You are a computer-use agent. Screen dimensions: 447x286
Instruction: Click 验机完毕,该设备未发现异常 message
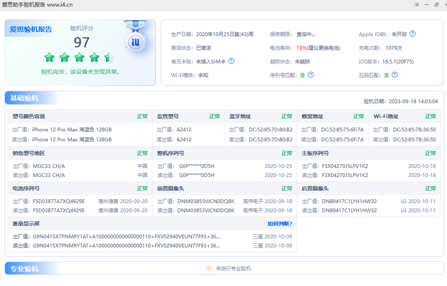[x=80, y=72]
